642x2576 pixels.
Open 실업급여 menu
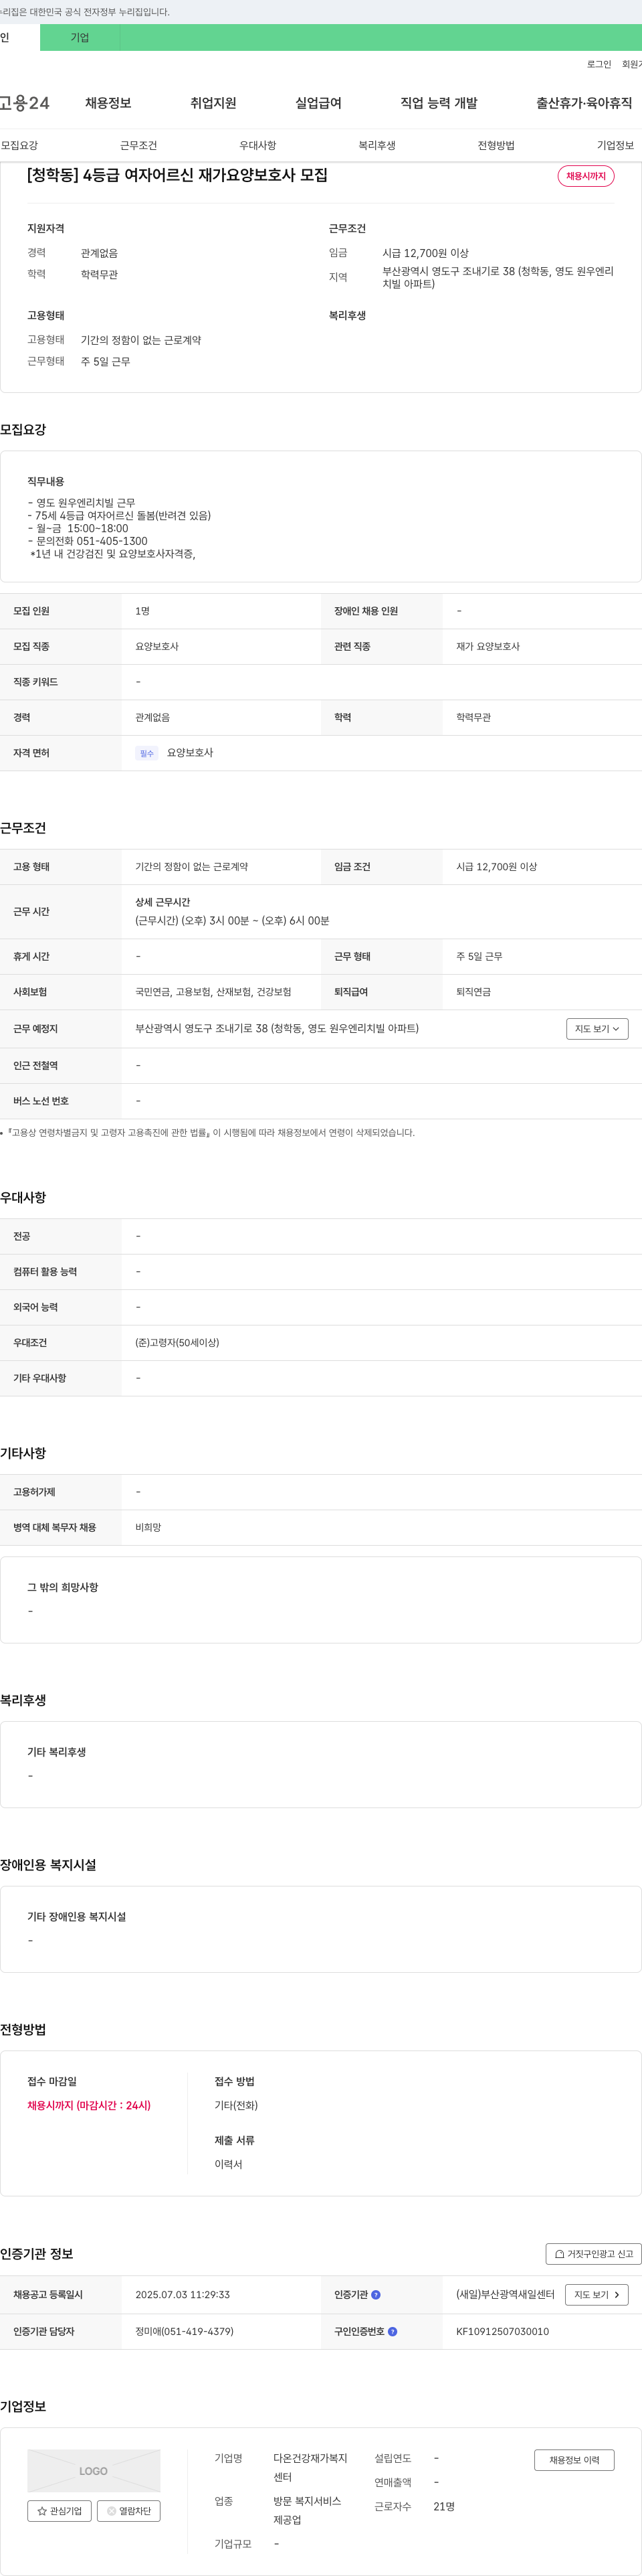(318, 103)
